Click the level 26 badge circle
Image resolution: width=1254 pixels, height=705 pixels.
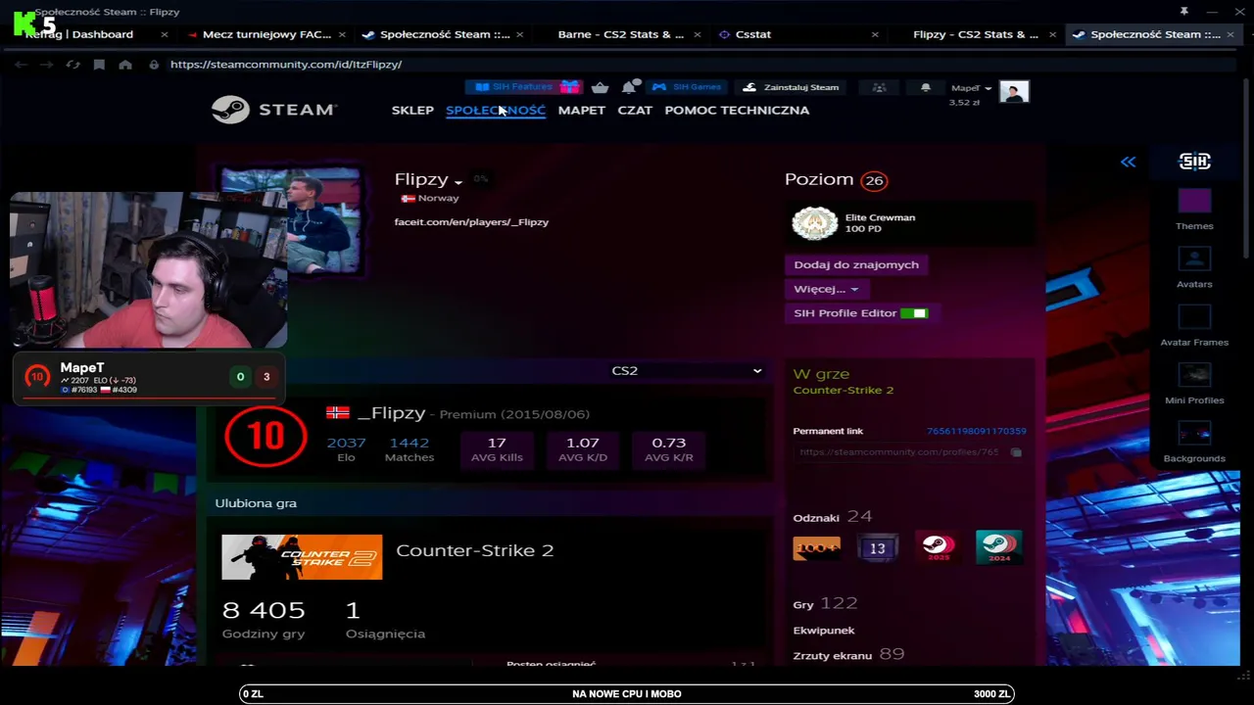[874, 180]
